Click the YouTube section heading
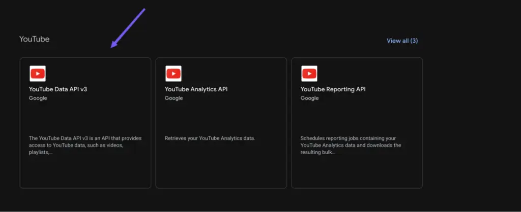521x212 pixels. 34,39
